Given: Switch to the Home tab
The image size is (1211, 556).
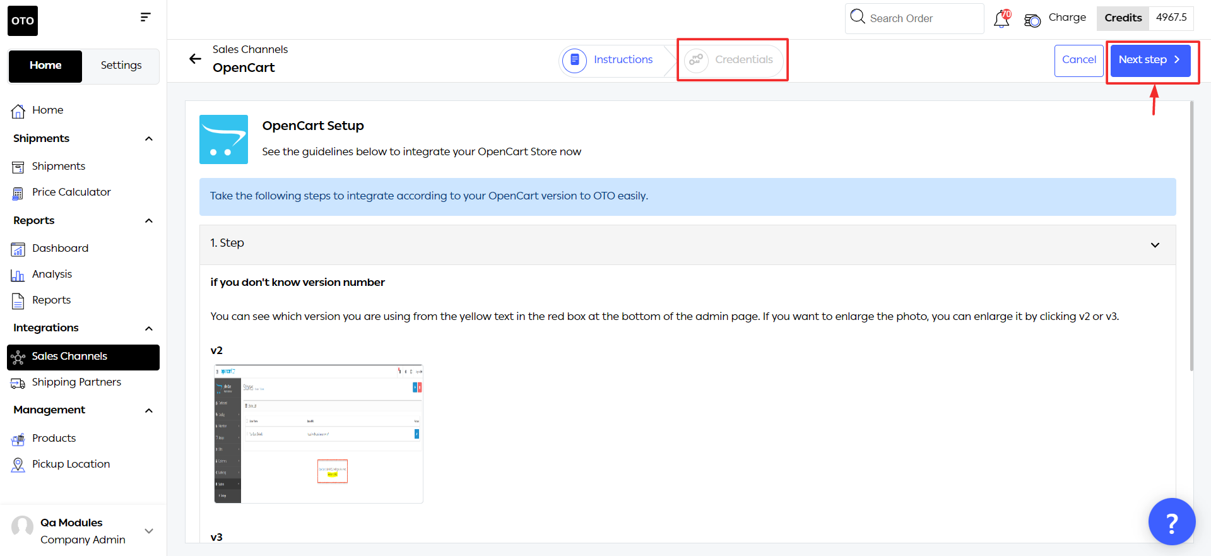Looking at the screenshot, I should 45,66.
